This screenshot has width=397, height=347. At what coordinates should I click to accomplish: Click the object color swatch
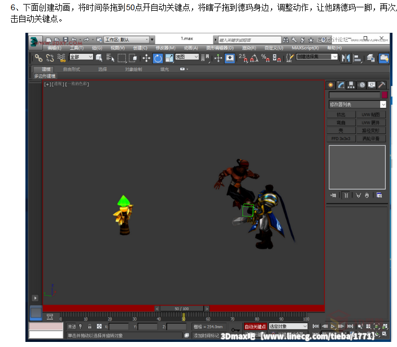tap(385, 95)
